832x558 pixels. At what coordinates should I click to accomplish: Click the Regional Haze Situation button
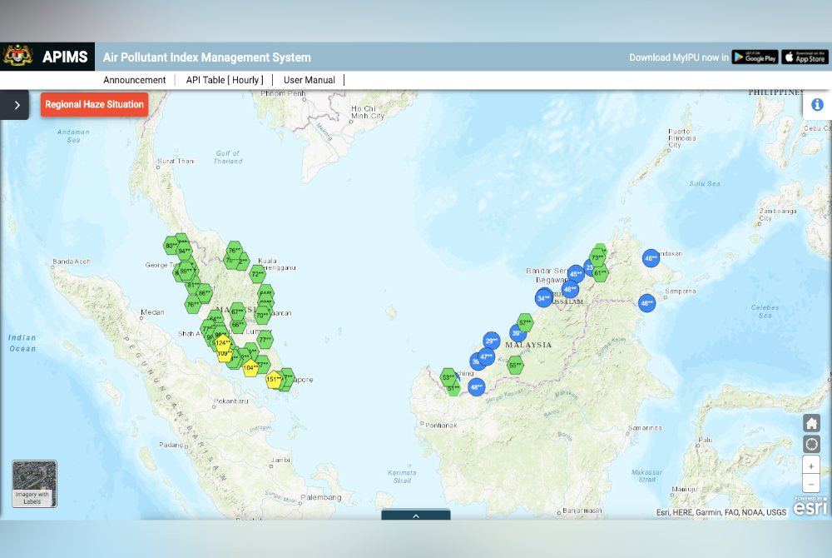94,105
